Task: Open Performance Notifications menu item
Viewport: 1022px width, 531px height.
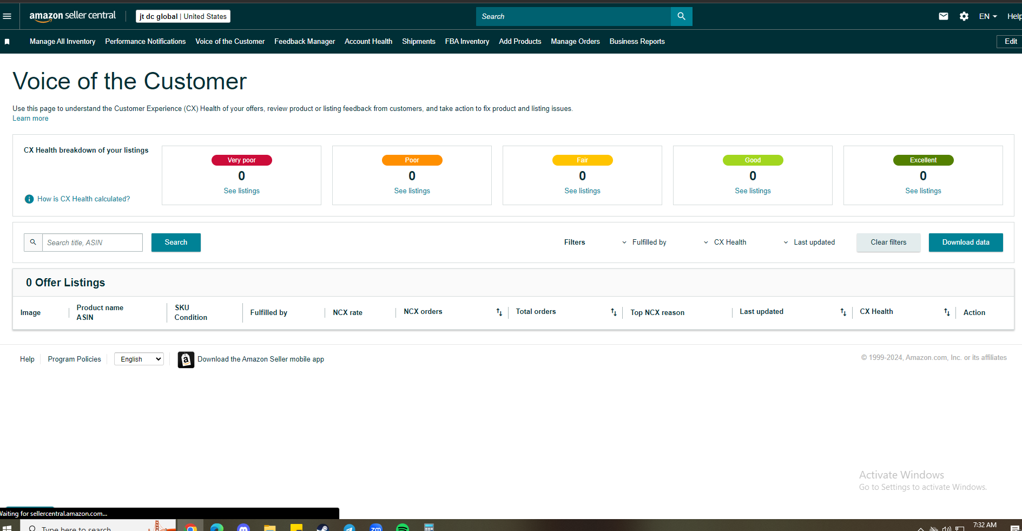Action: tap(145, 42)
